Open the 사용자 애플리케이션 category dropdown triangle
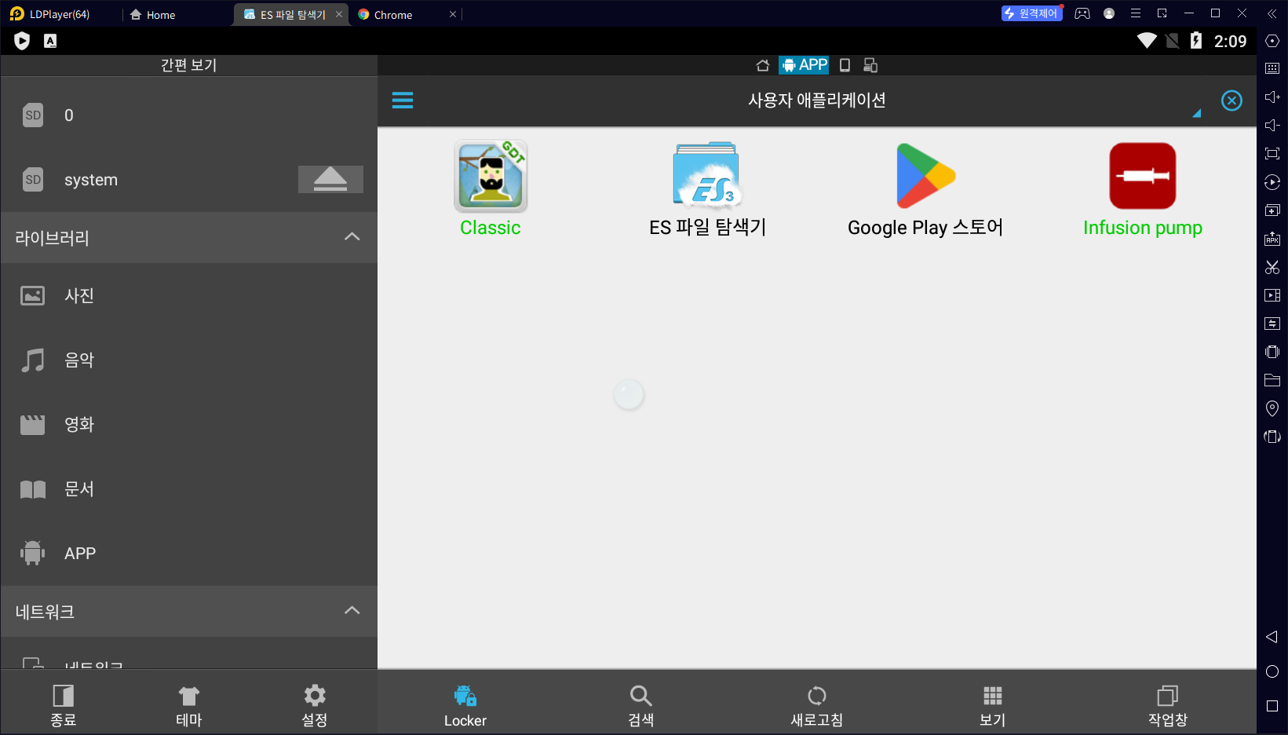 pyautogui.click(x=1197, y=114)
